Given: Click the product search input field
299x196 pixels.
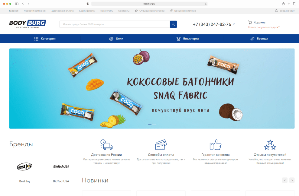Looking at the screenshot, I should 115,24.
